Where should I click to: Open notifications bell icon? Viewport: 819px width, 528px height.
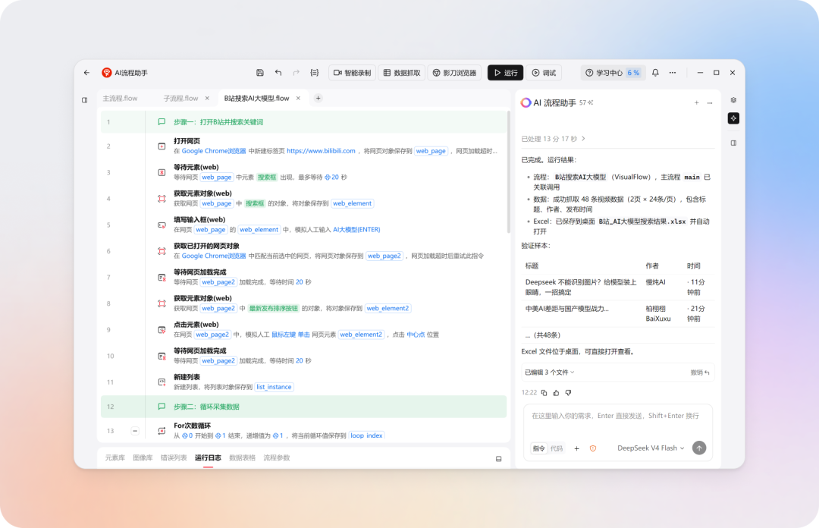coord(655,73)
